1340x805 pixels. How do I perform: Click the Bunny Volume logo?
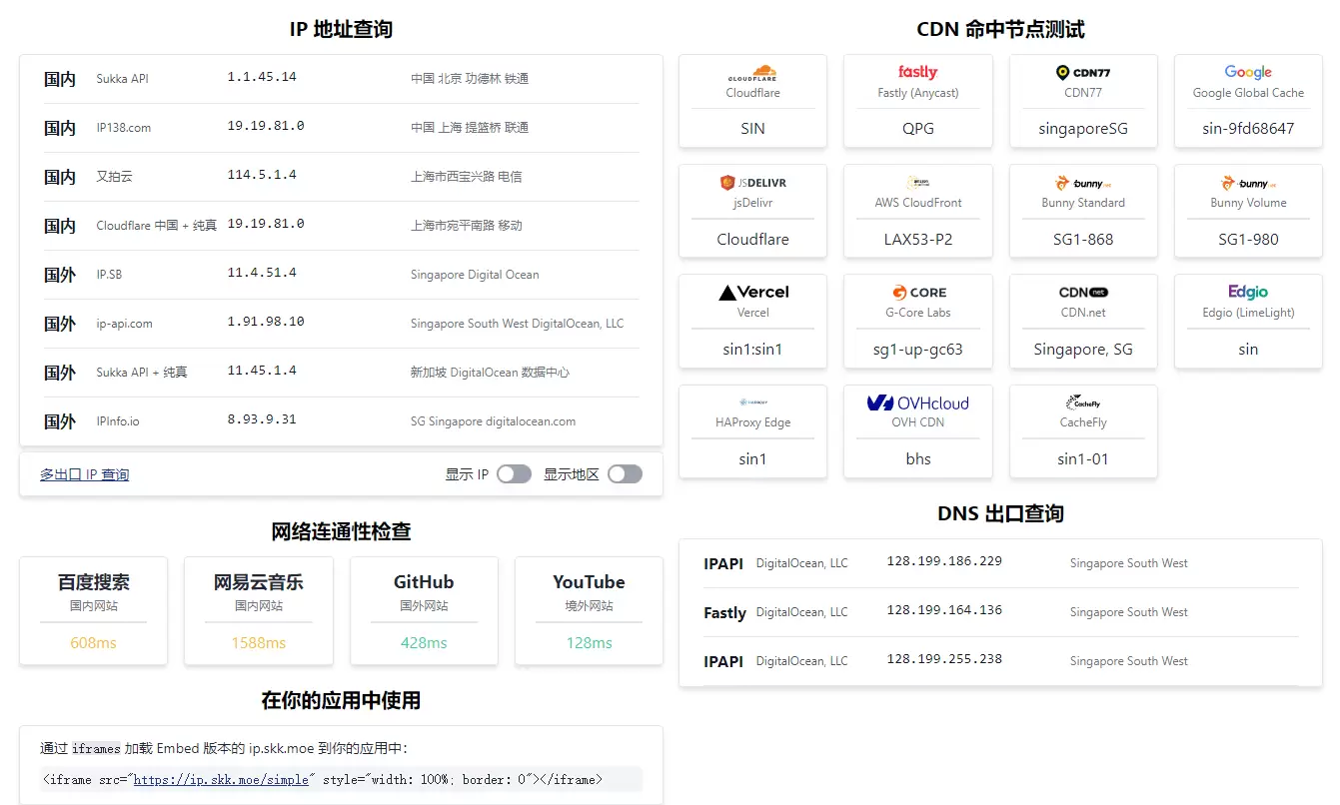point(1248,183)
